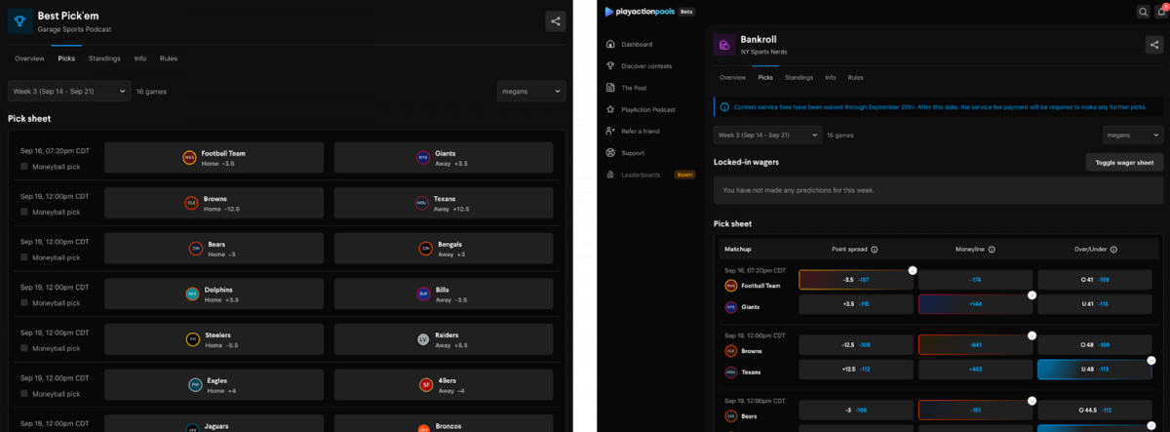The width and height of the screenshot is (1170, 432).
Task: Click the Best Pick'em trophy contest icon
Action: tap(19, 21)
